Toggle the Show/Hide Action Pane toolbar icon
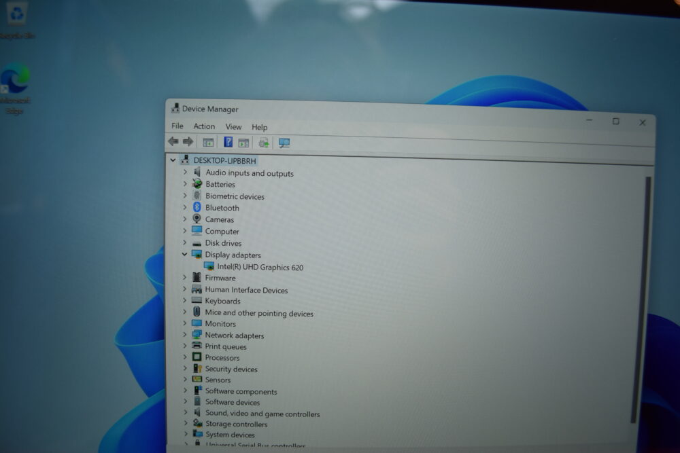Viewport: 680px width, 453px height. [x=243, y=143]
